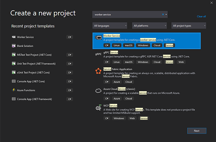Open the All platforms dropdown
Screen dimensions: 216x142
click(150, 26)
